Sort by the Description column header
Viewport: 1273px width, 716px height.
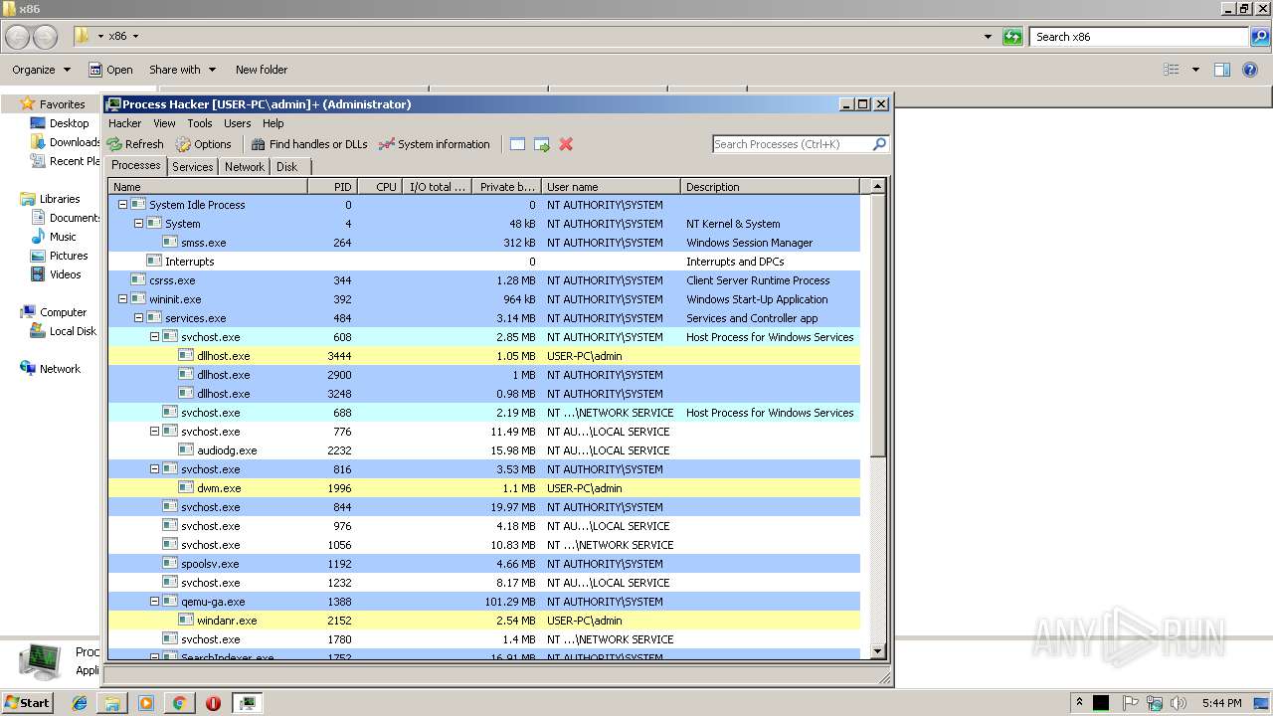pyautogui.click(x=770, y=187)
